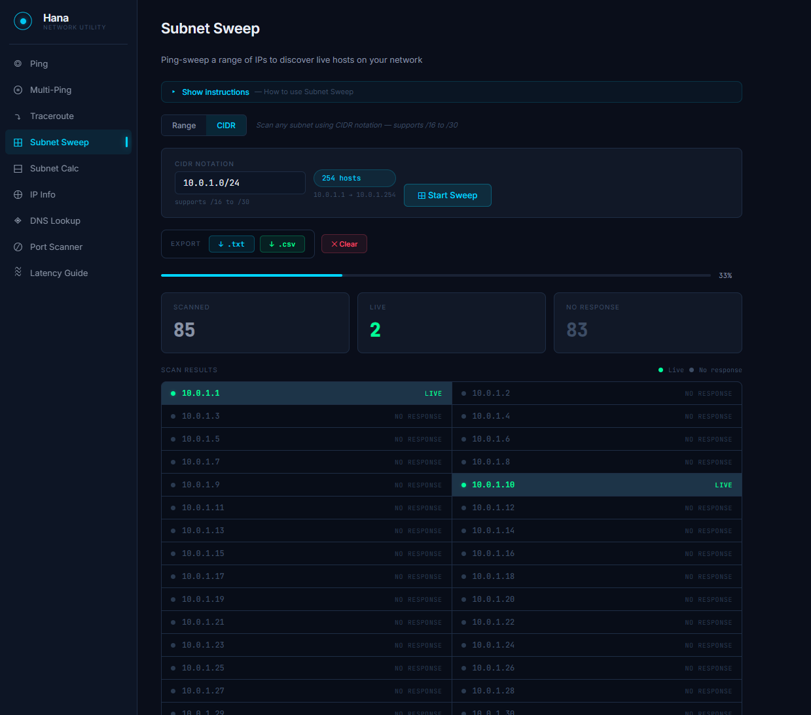Click the Show instructions disclosure triangle
This screenshot has width=811, height=715.
(x=173, y=92)
